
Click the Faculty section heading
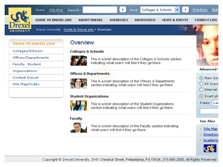click(x=76, y=118)
